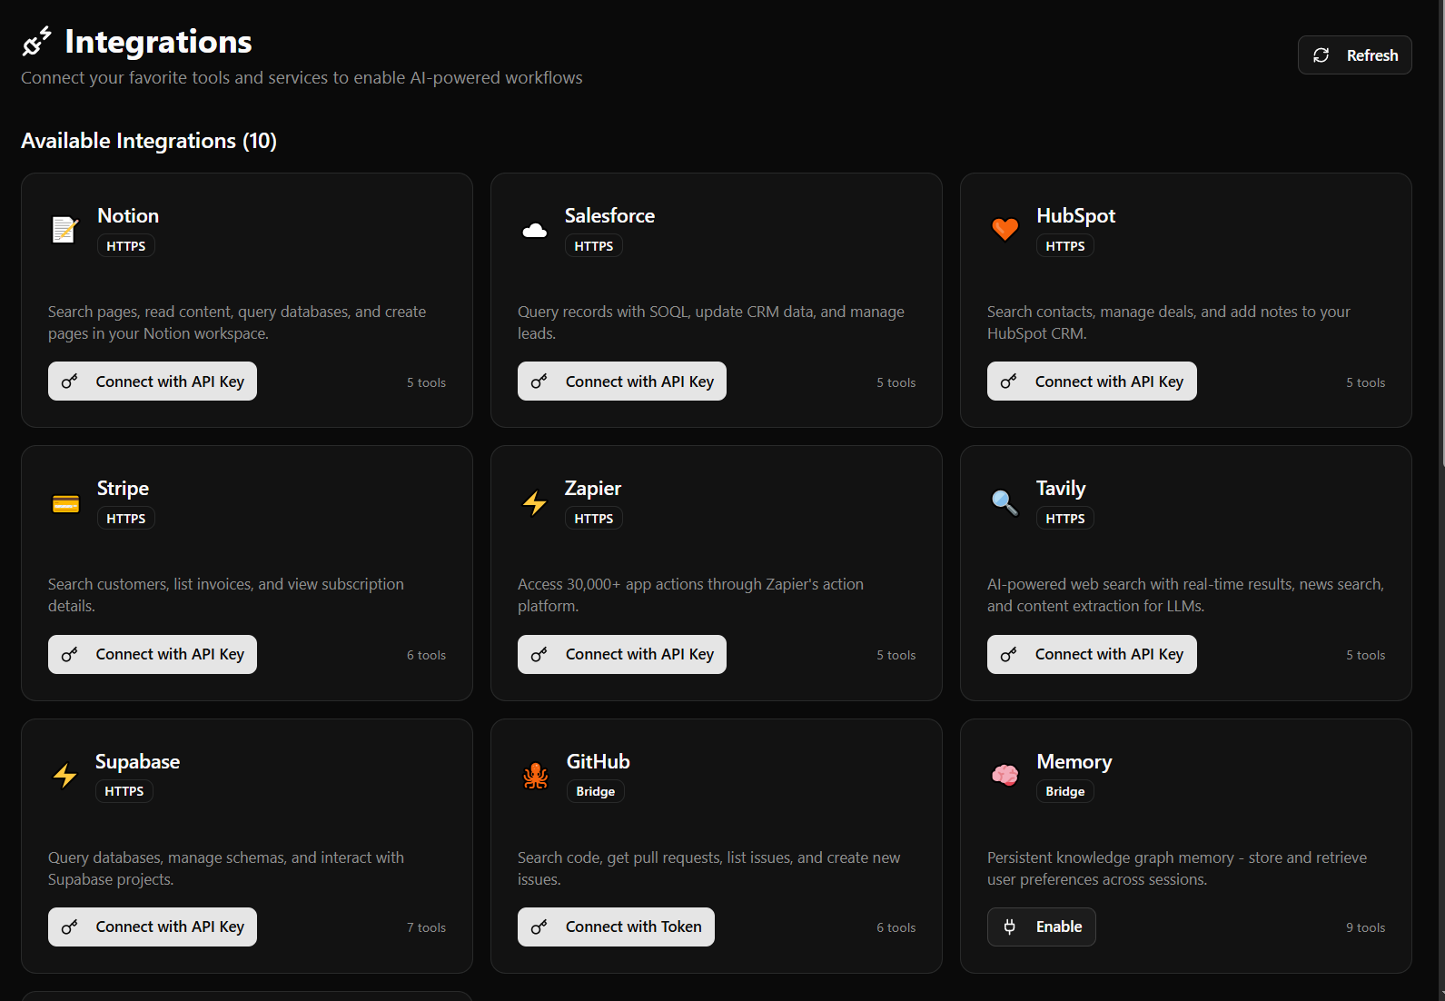Click the 7 tools label on Supabase card
The image size is (1445, 1001).
(x=426, y=927)
